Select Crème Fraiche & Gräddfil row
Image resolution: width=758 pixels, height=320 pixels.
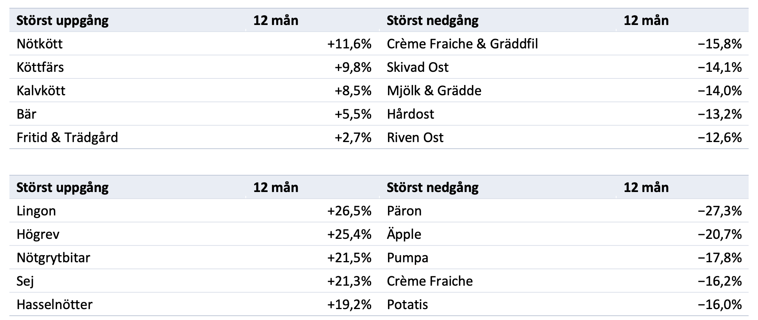click(x=462, y=44)
